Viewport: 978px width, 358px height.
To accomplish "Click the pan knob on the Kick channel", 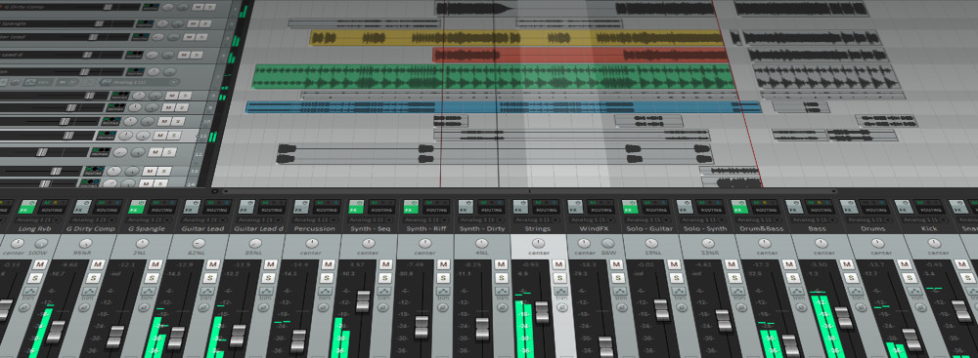I will (934, 244).
